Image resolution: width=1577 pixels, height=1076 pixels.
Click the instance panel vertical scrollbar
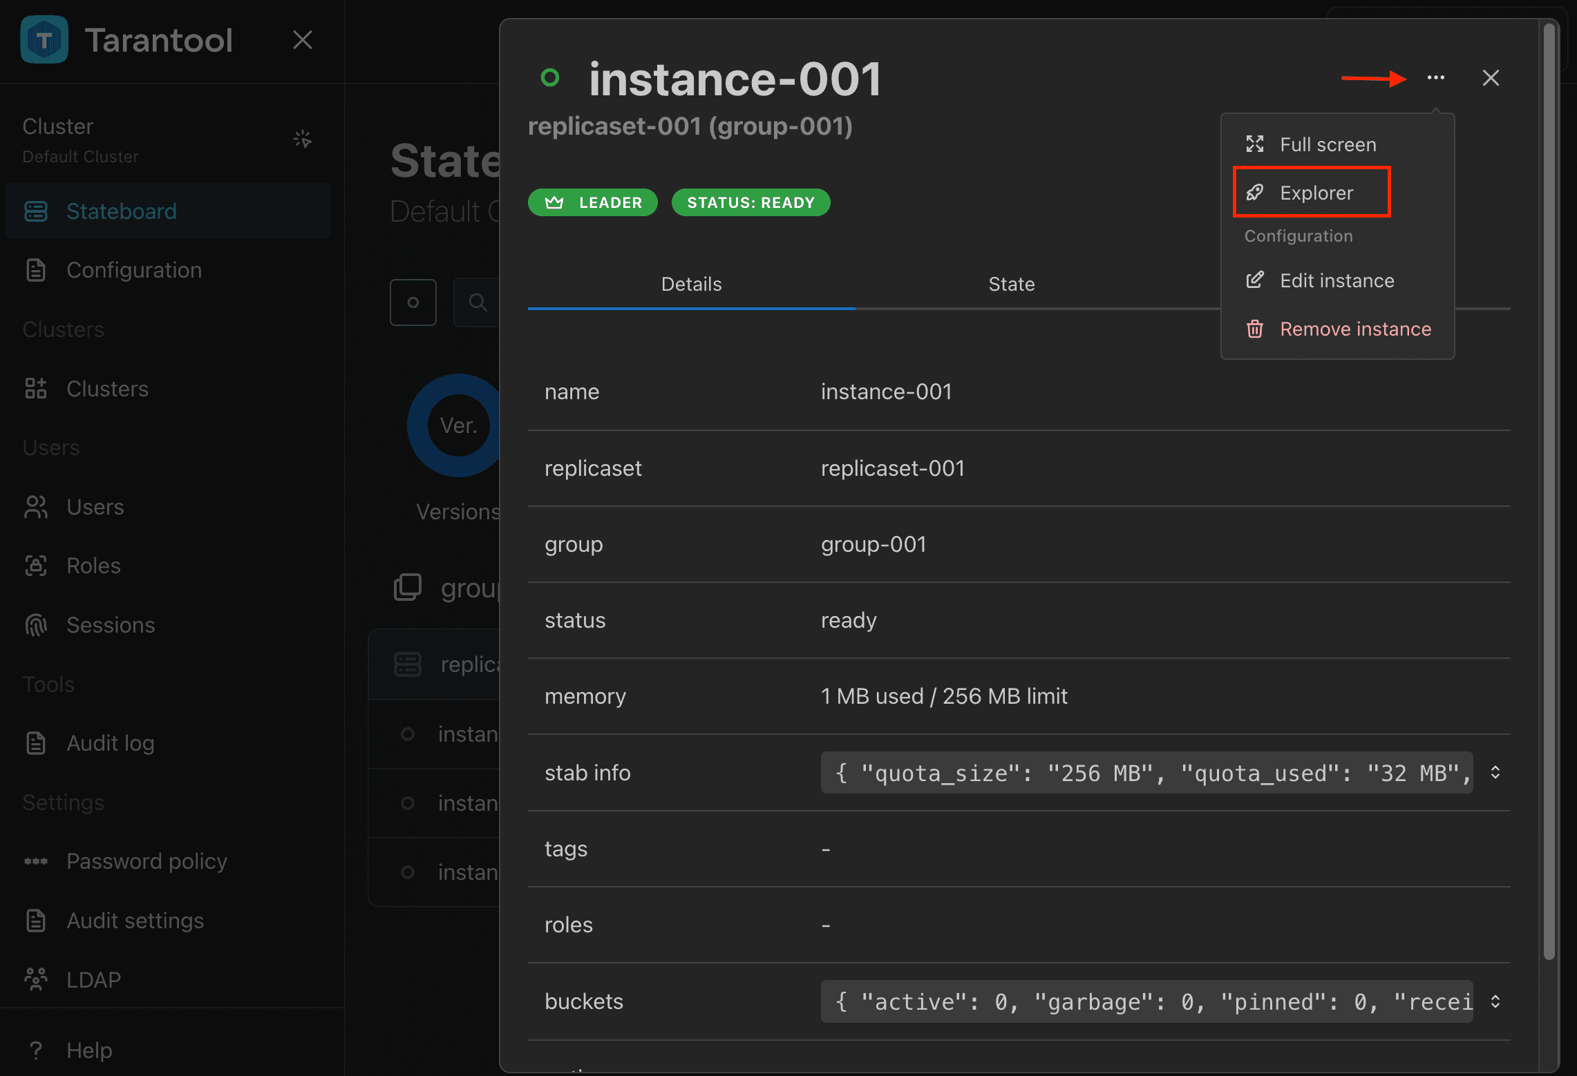[1549, 490]
